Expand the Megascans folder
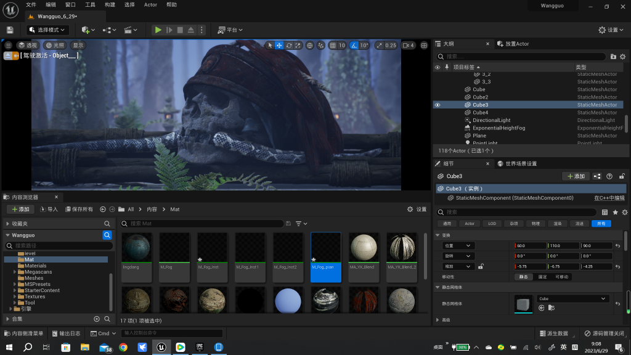The image size is (631, 355). 15,272
